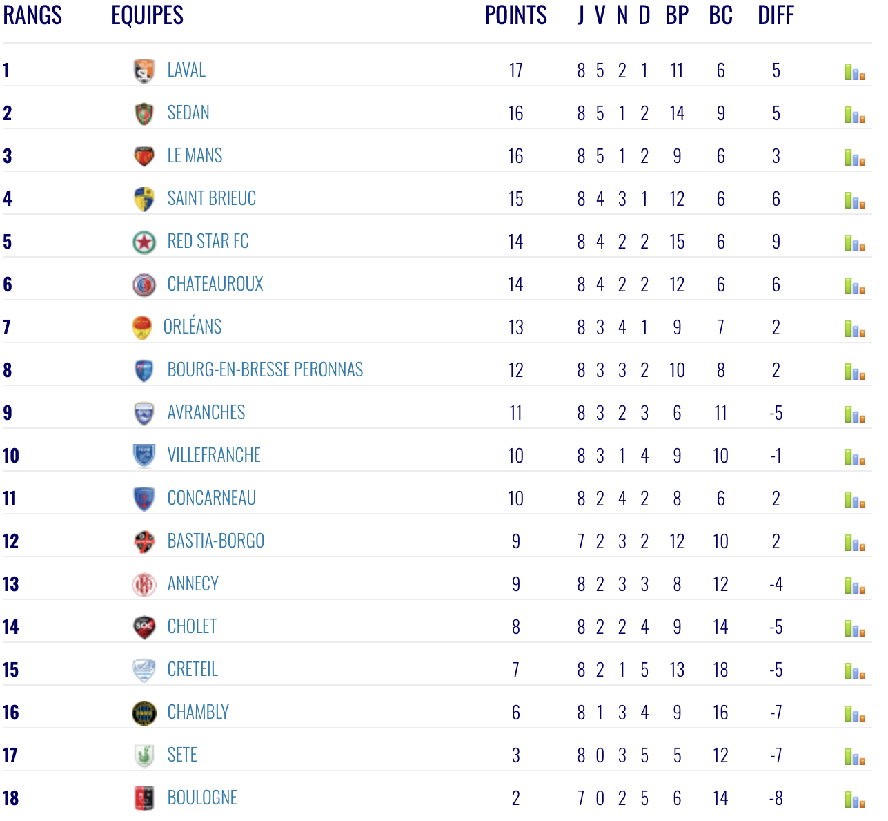
Task: Click the Saint Brieuc crest icon
Action: tap(144, 199)
